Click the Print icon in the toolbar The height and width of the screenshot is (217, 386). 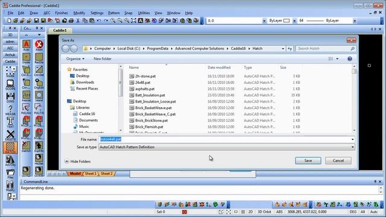(71, 20)
